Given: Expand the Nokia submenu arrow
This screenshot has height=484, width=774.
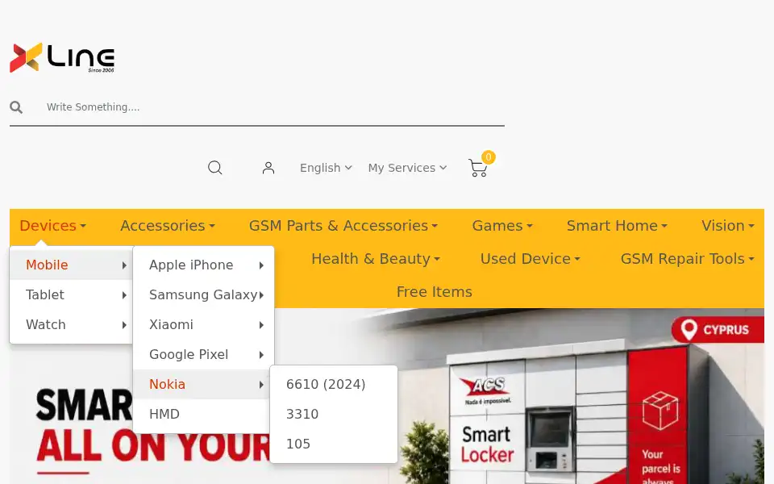Looking at the screenshot, I should pyautogui.click(x=261, y=385).
